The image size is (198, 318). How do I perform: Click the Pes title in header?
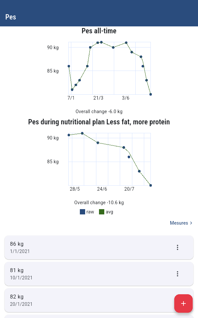(x=11, y=17)
